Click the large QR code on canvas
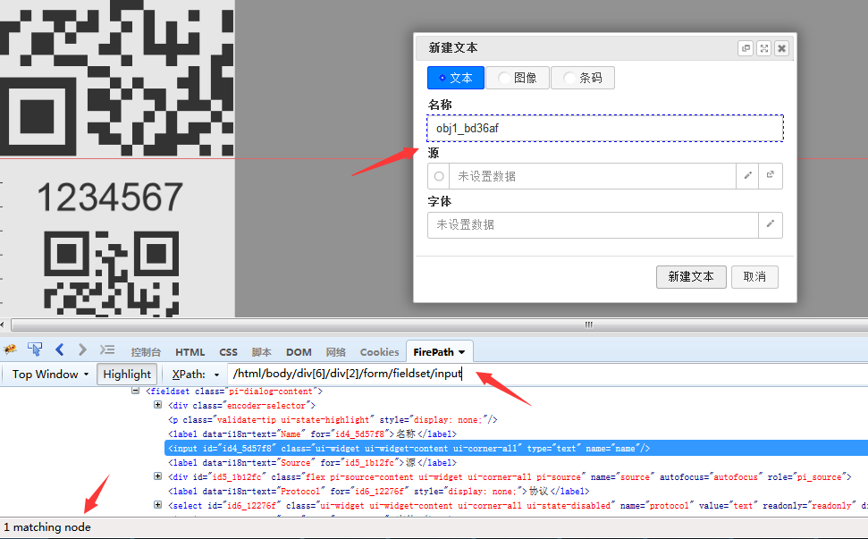 [117, 78]
